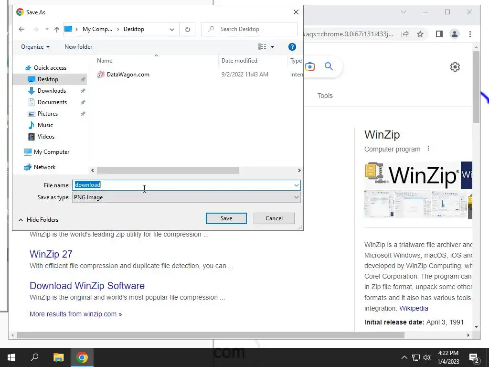Open Downloads in the navigation pane
Image resolution: width=489 pixels, height=367 pixels.
pyautogui.click(x=52, y=91)
